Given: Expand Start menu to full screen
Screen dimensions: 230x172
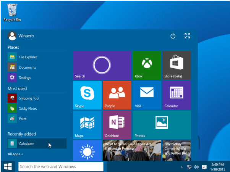Looking at the screenshot, I should tap(187, 36).
